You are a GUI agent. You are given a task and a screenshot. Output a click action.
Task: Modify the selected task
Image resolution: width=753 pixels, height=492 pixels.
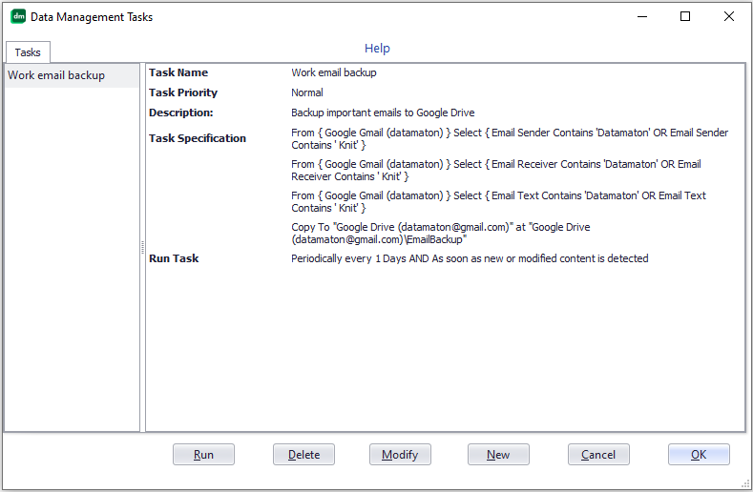[x=400, y=455]
